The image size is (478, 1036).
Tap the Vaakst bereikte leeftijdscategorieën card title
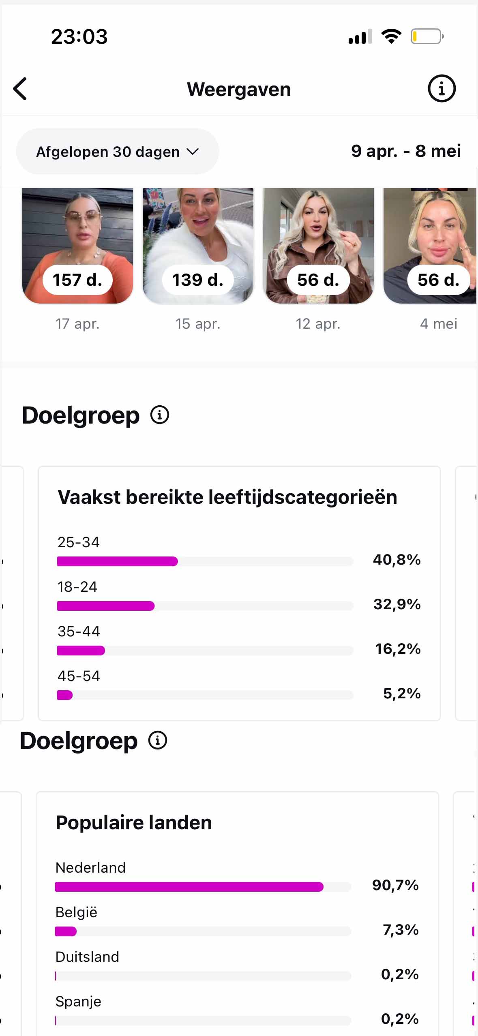(227, 497)
